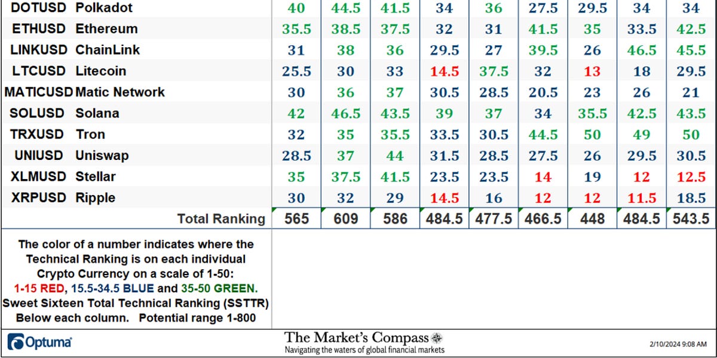The height and width of the screenshot is (358, 717).
Task: Select Litecoin's red 14.5 ranking cell
Action: (445, 70)
